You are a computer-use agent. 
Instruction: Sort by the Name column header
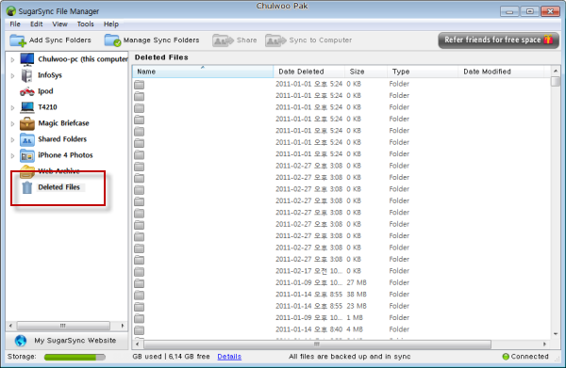203,72
